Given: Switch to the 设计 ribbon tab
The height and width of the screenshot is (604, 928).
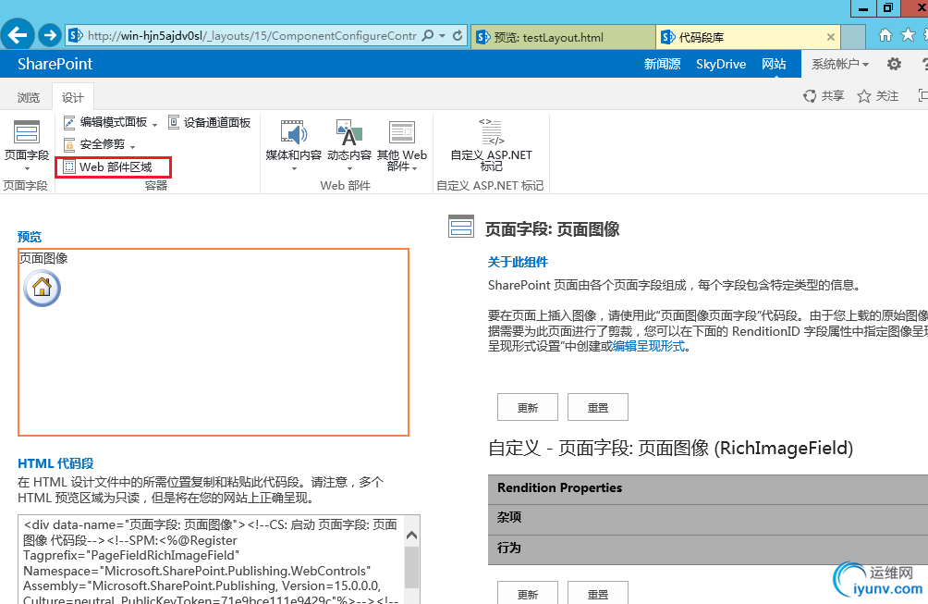Looking at the screenshot, I should [x=73, y=97].
